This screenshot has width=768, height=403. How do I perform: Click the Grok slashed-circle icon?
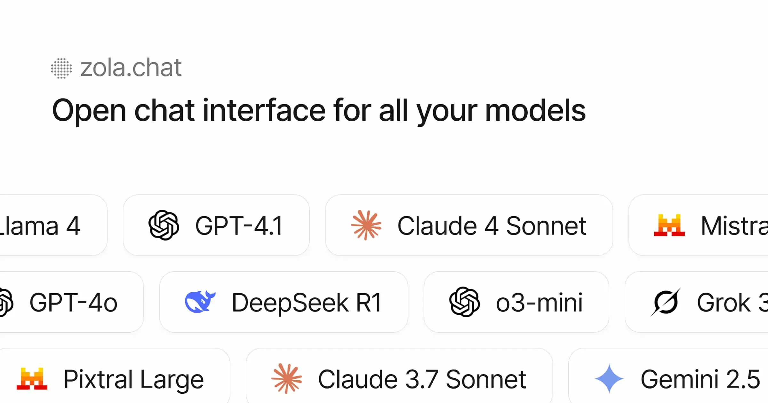pyautogui.click(x=666, y=302)
